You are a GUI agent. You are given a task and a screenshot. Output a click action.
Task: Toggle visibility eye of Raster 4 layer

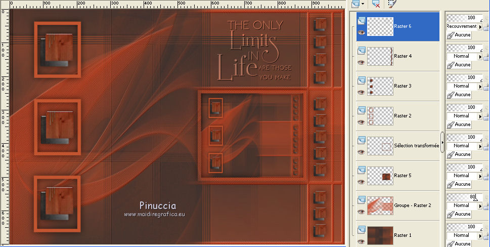coord(361,63)
